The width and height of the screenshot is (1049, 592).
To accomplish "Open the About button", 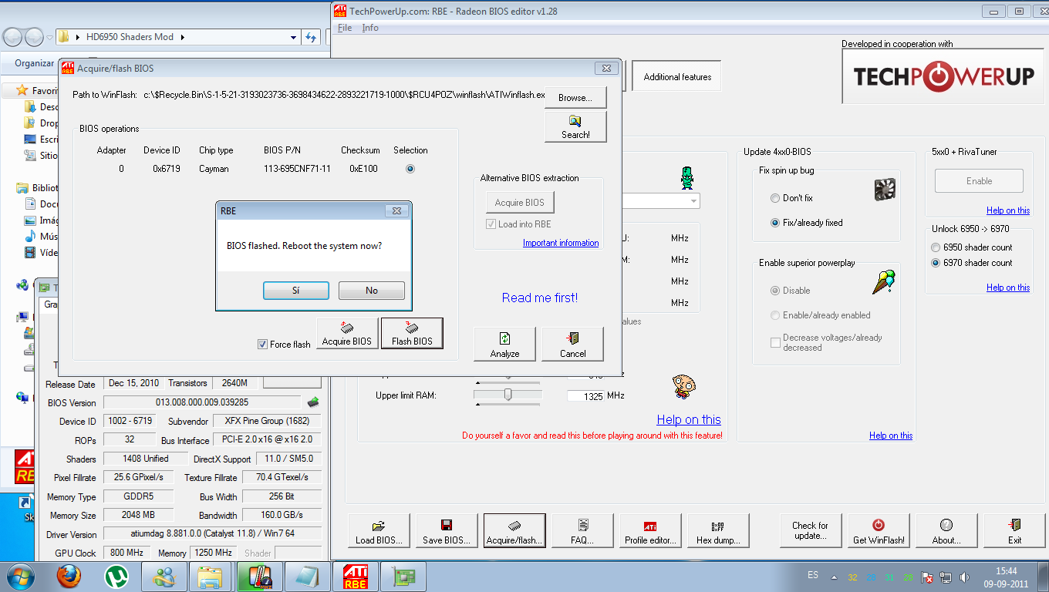I will click(946, 532).
